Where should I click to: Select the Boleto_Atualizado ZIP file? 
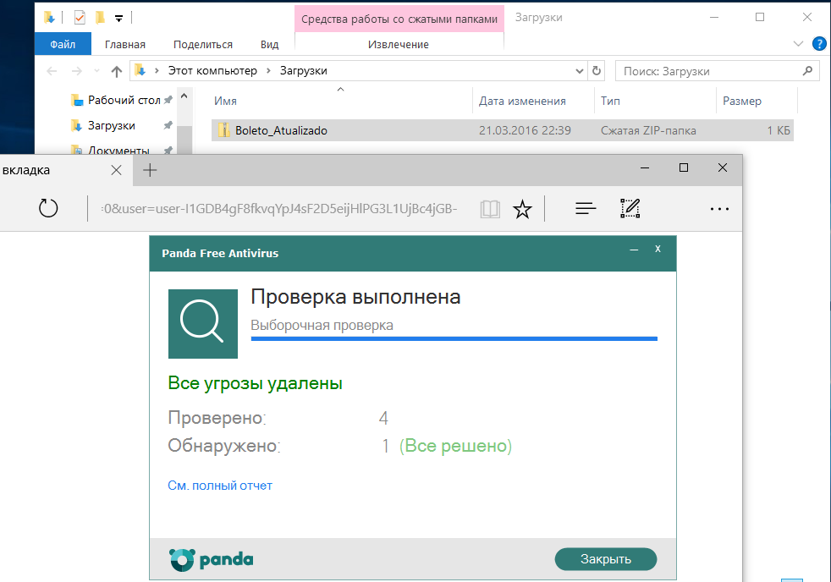[x=503, y=130]
